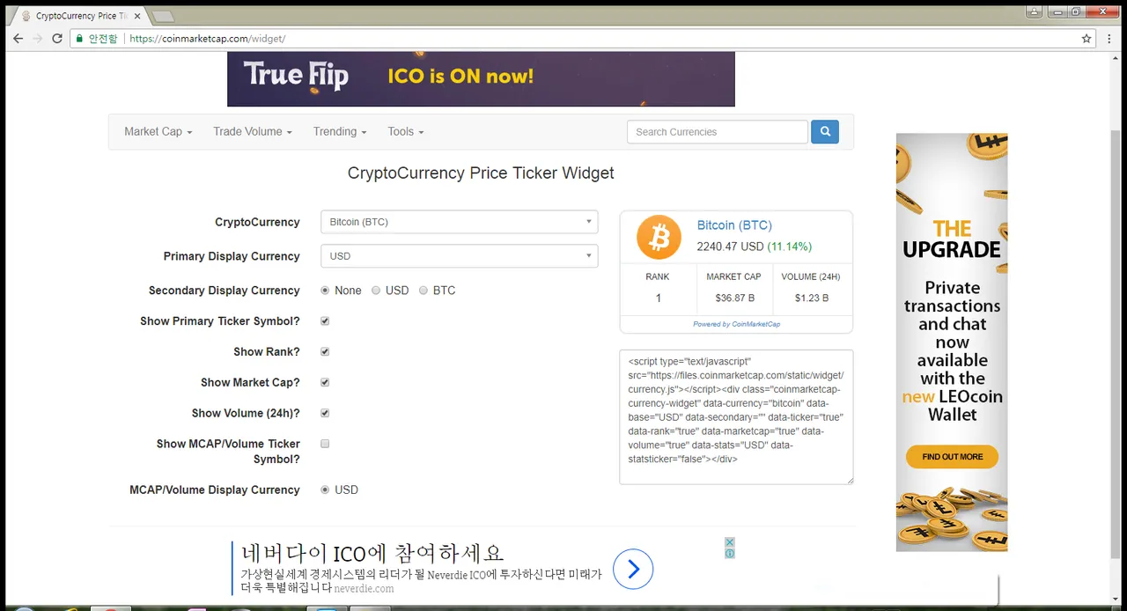Click the blue search magnifier button
The height and width of the screenshot is (611, 1127).
point(825,132)
